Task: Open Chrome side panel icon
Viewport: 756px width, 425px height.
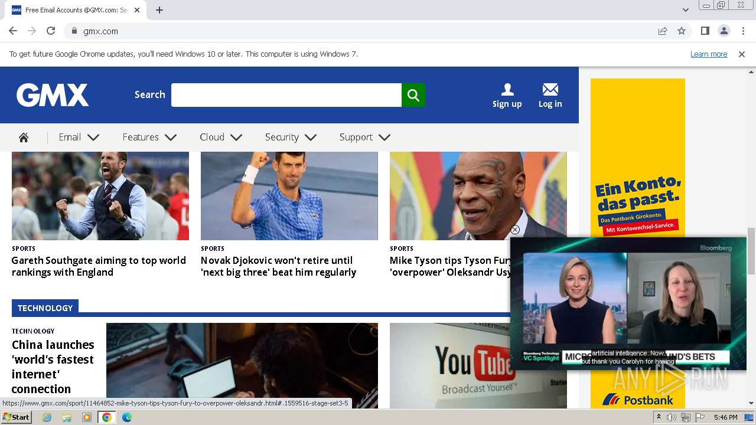Action: (705, 31)
